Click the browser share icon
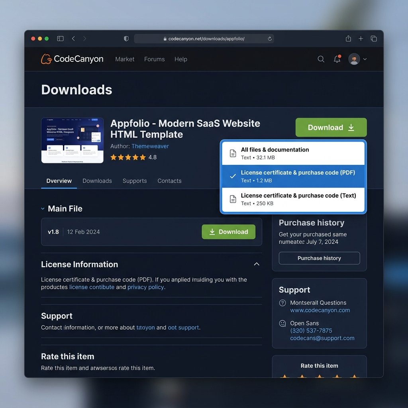408x408 pixels. [348, 39]
